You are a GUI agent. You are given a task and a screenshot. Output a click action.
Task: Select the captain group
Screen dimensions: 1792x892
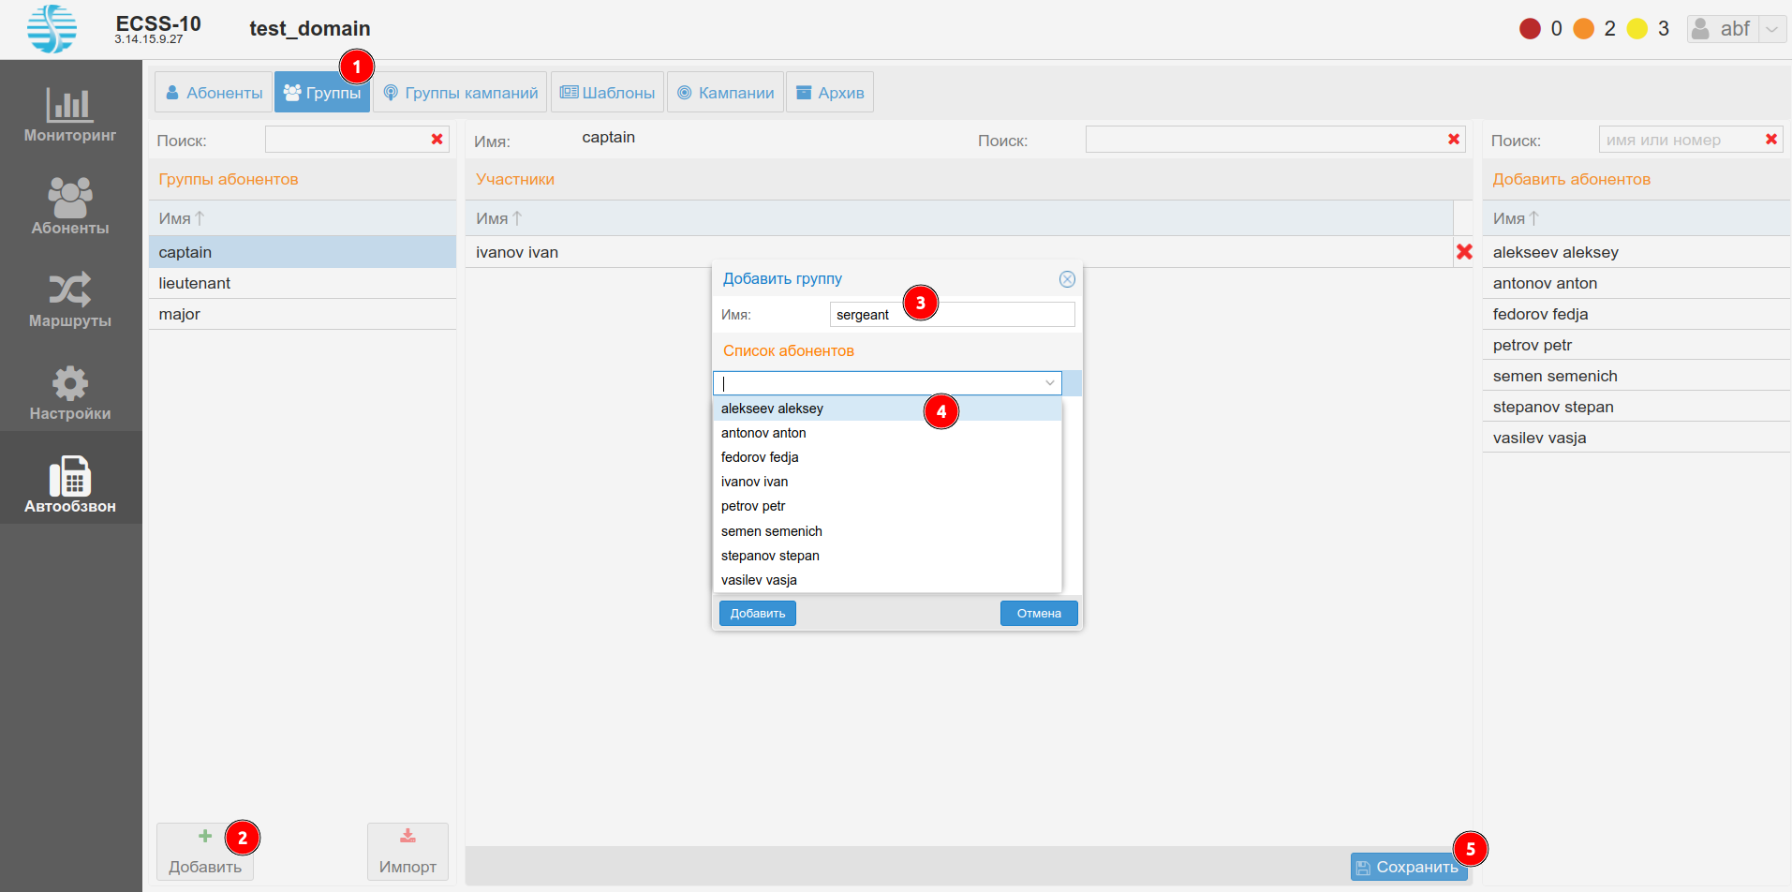[x=303, y=252]
